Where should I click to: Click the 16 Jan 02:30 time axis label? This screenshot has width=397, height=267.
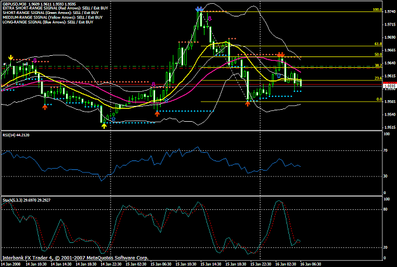286,264
